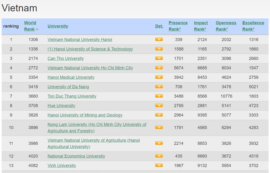Open details icon for Nong Lam University

click(159, 127)
